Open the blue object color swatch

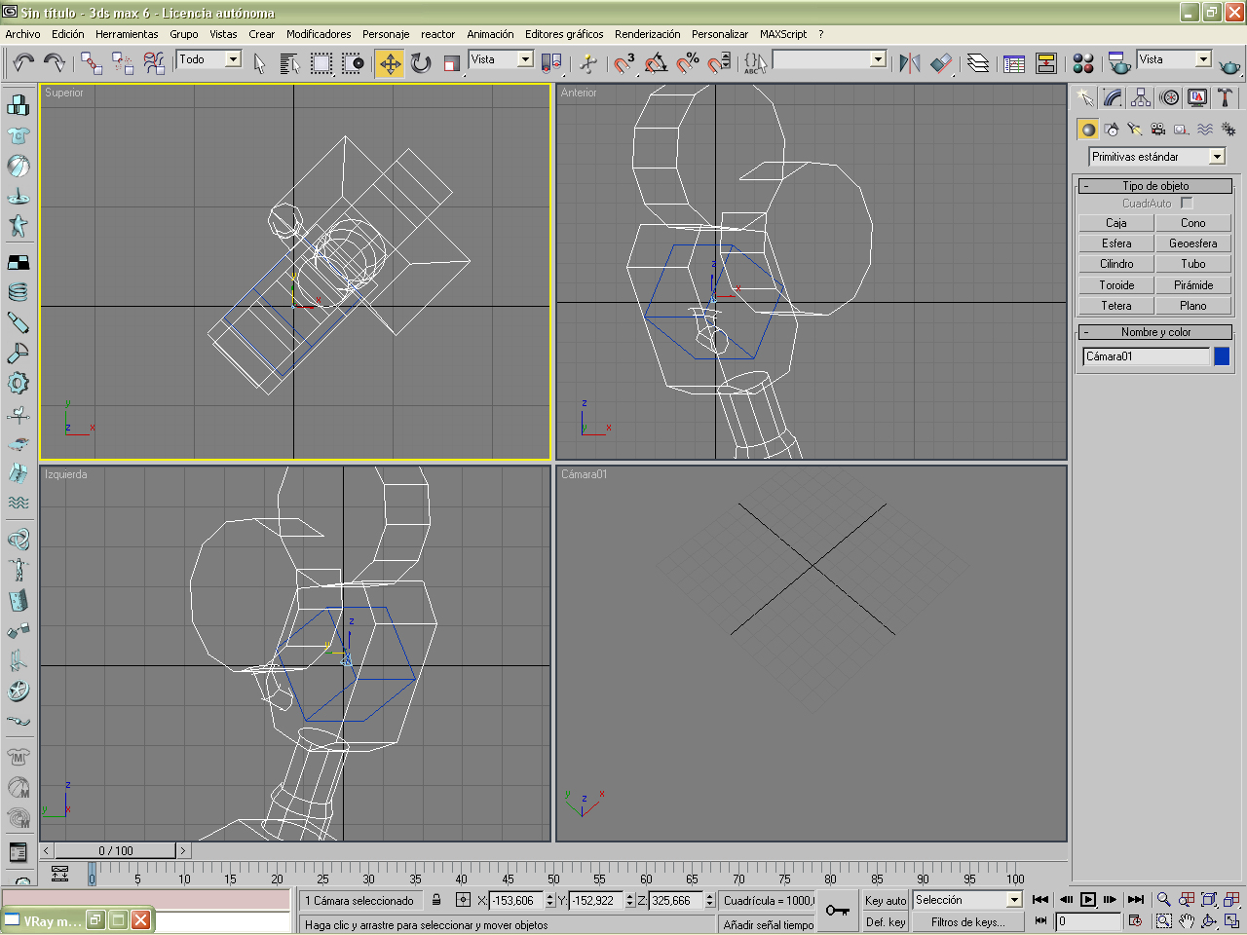coord(1222,356)
